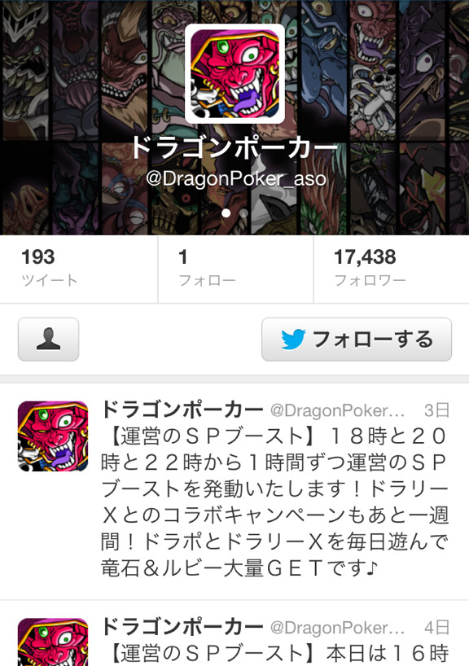Open the first tweet's 3日 timestamp
Screen dimensions: 469x666
click(x=436, y=410)
